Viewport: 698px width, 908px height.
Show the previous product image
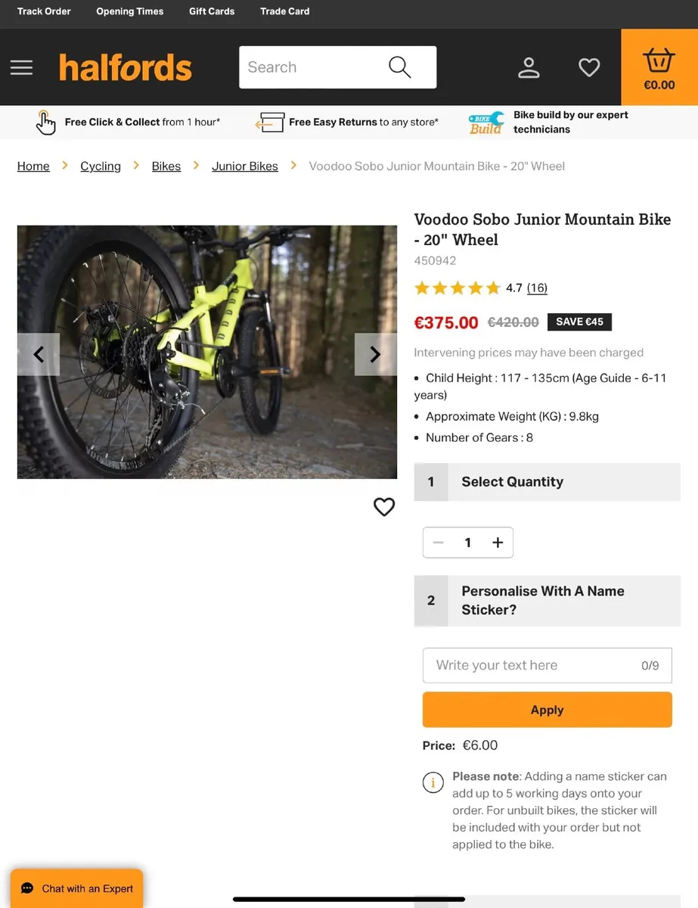[38, 354]
